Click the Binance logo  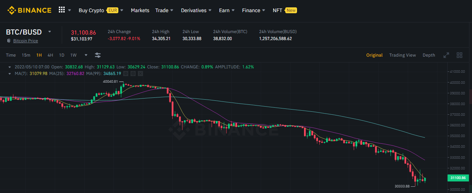pos(29,10)
